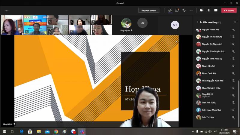Unmute the microphone in meeting toolbar
240x135 pixels.
point(208,10)
